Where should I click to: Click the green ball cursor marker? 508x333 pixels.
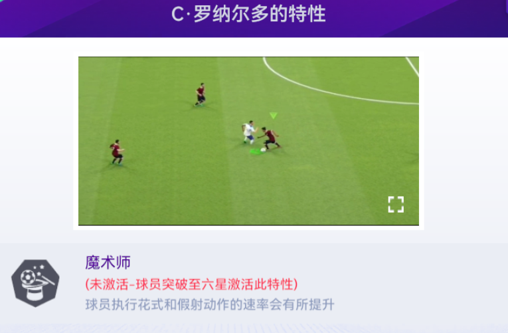click(256, 151)
